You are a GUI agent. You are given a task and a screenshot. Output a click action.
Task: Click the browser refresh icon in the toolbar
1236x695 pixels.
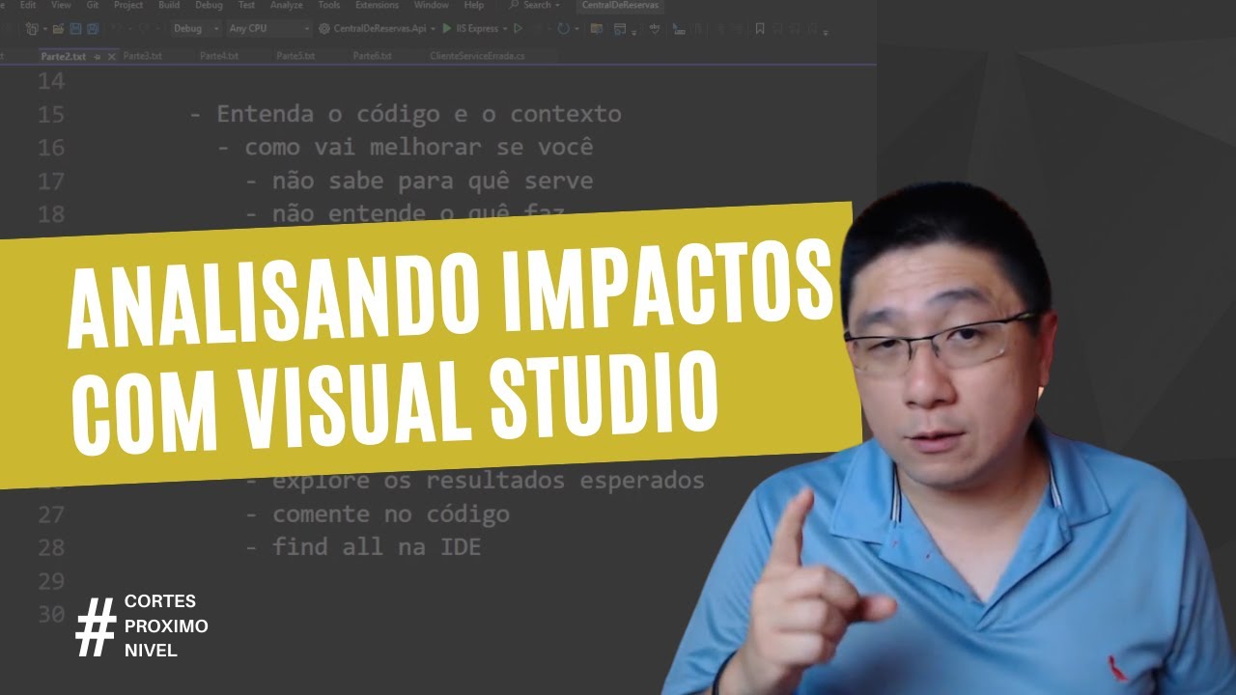(564, 29)
